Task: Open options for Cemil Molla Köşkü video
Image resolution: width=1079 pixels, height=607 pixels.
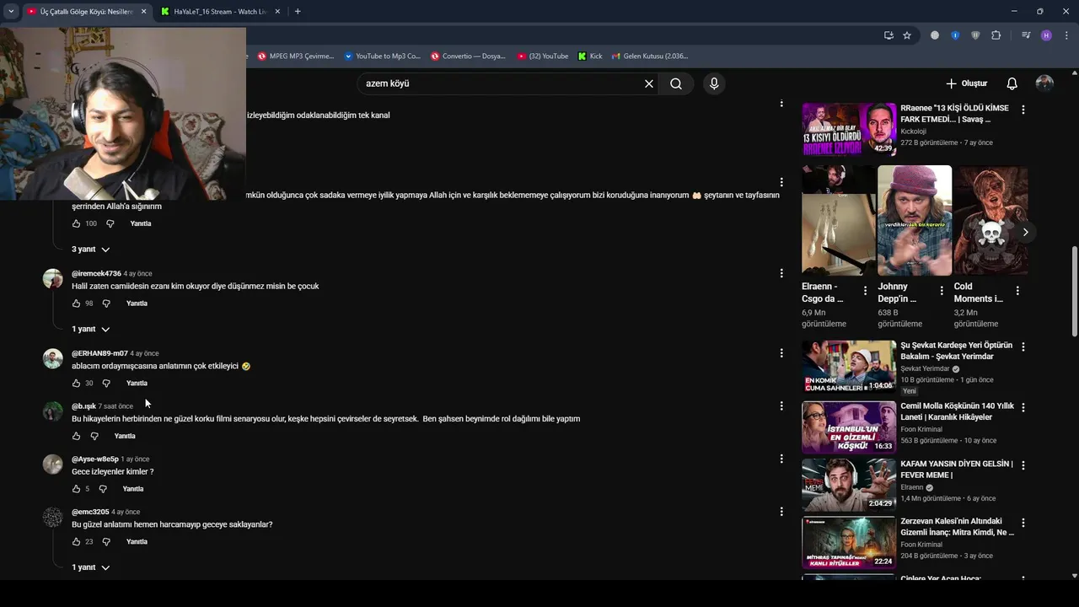Action: 1023,407
